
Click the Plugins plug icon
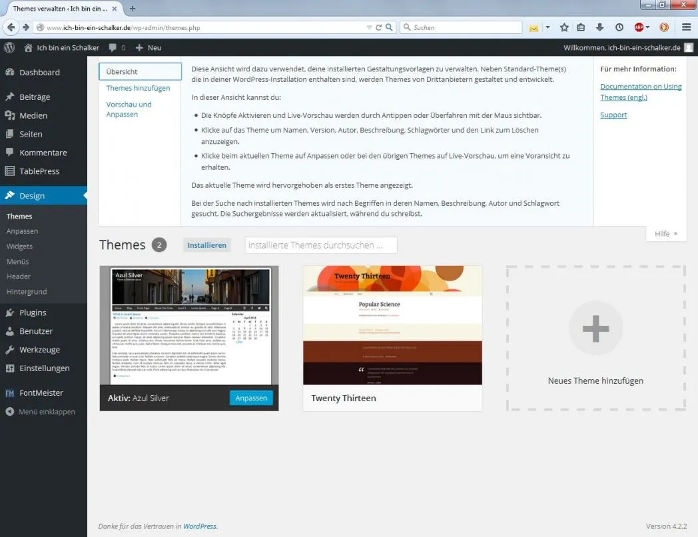10,312
